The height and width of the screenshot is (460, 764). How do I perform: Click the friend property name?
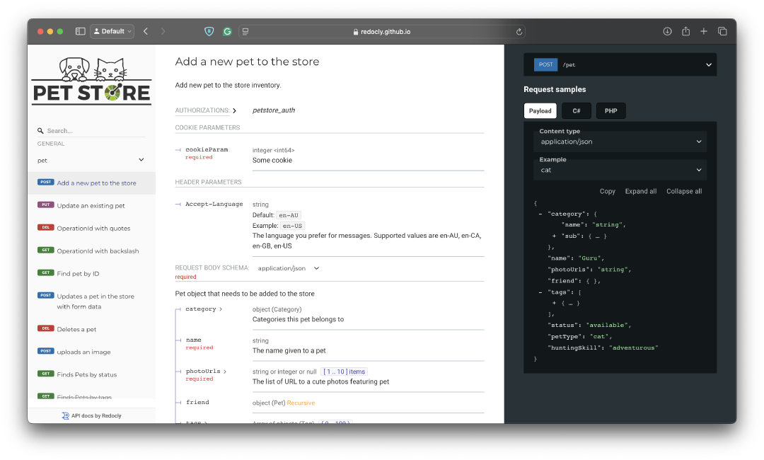[x=197, y=402]
